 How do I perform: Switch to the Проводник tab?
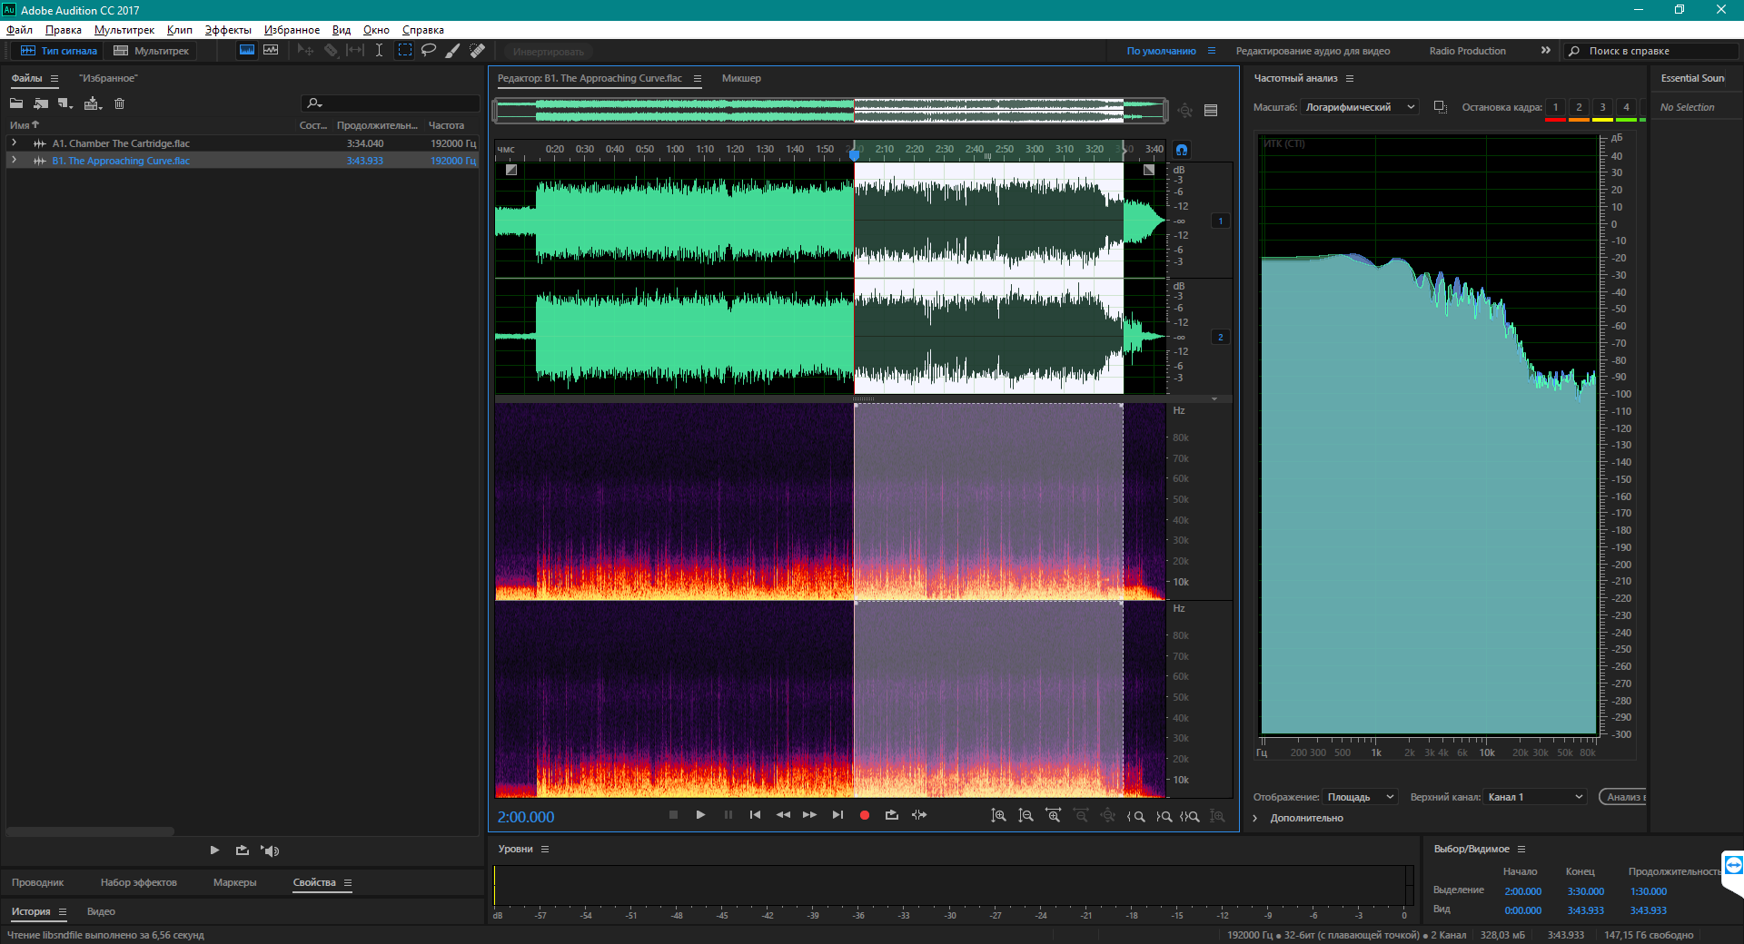point(37,882)
